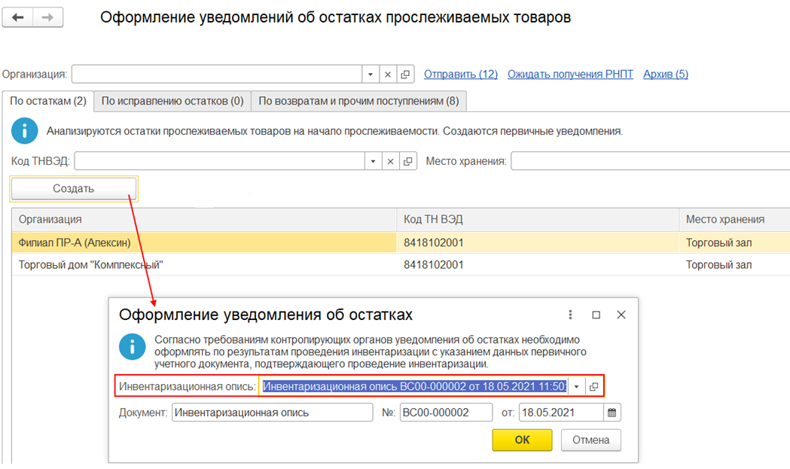Open the Отправить (12) link
790x469 pixels.
[461, 75]
